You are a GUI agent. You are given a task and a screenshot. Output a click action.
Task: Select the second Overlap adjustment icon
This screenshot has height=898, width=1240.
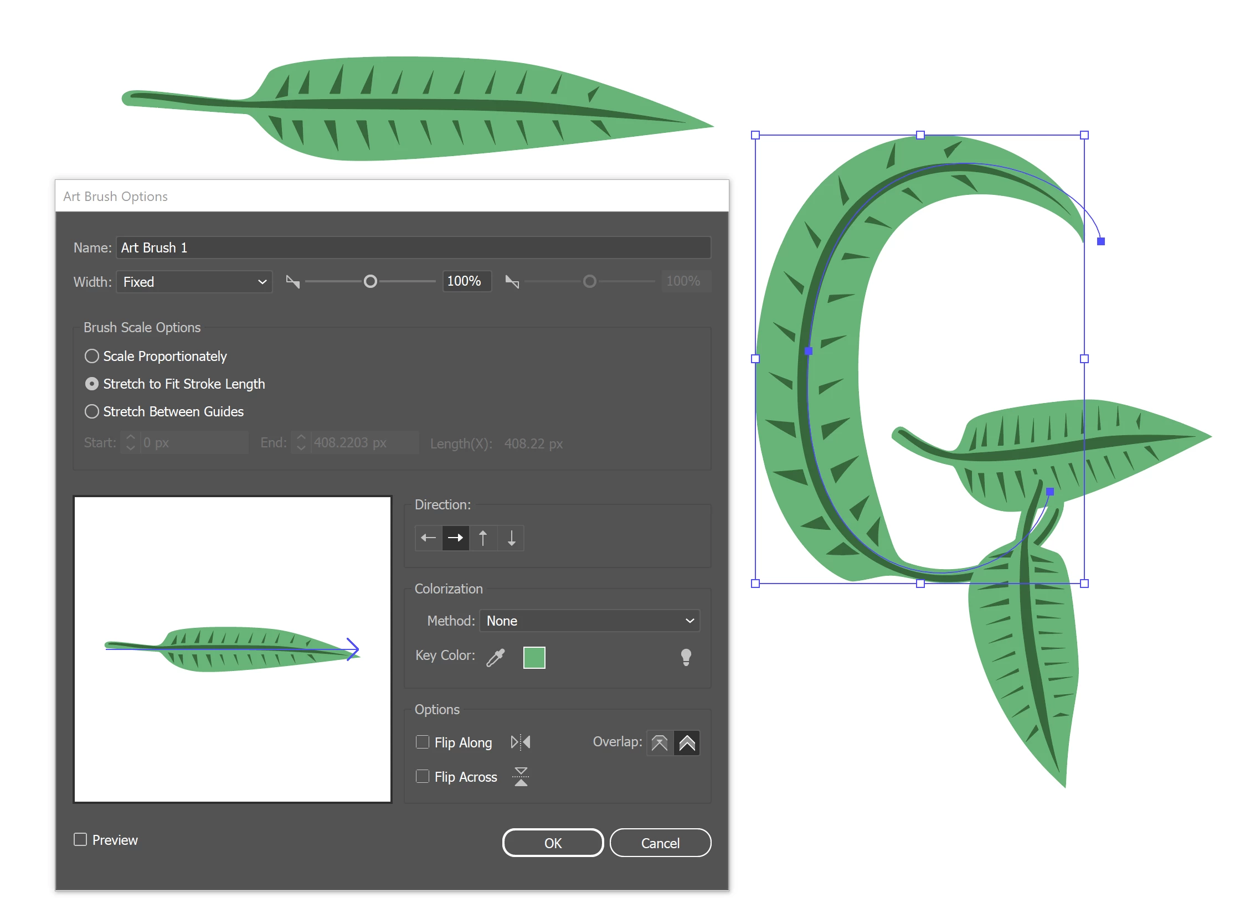687,742
